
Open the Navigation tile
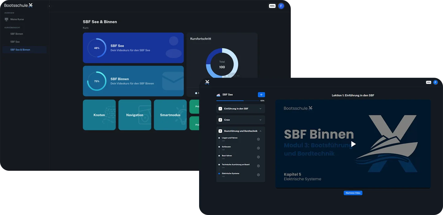pyautogui.click(x=135, y=115)
